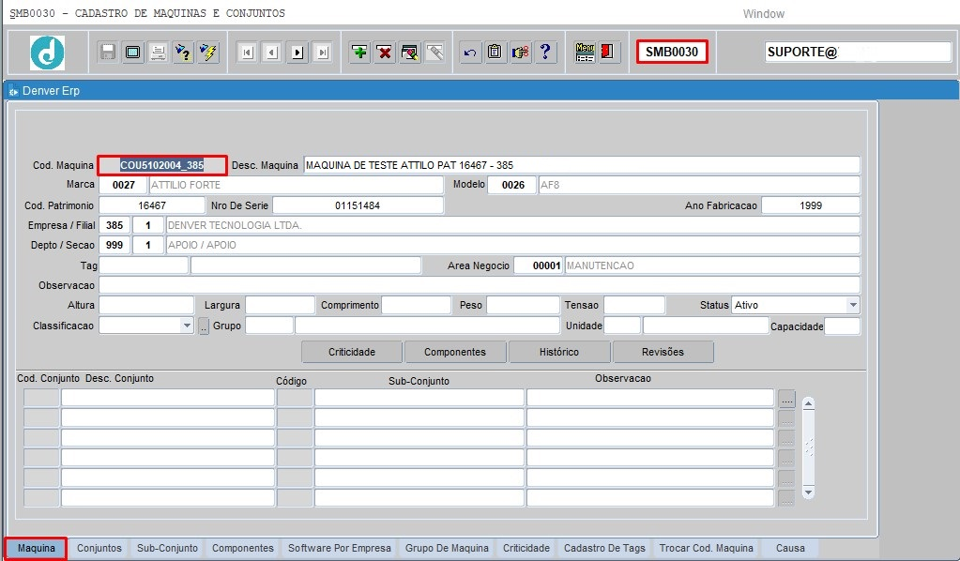Click the Criticidade button
Image resolution: width=960 pixels, height=561 pixels.
pyautogui.click(x=351, y=352)
